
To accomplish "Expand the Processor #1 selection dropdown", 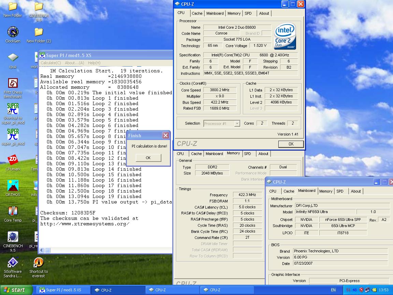I will click(x=237, y=124).
